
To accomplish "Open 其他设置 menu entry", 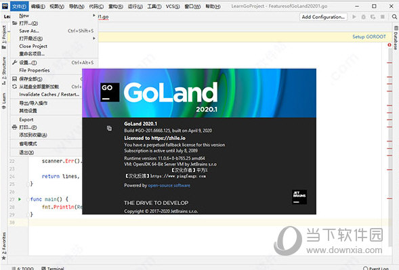I will tap(46, 110).
